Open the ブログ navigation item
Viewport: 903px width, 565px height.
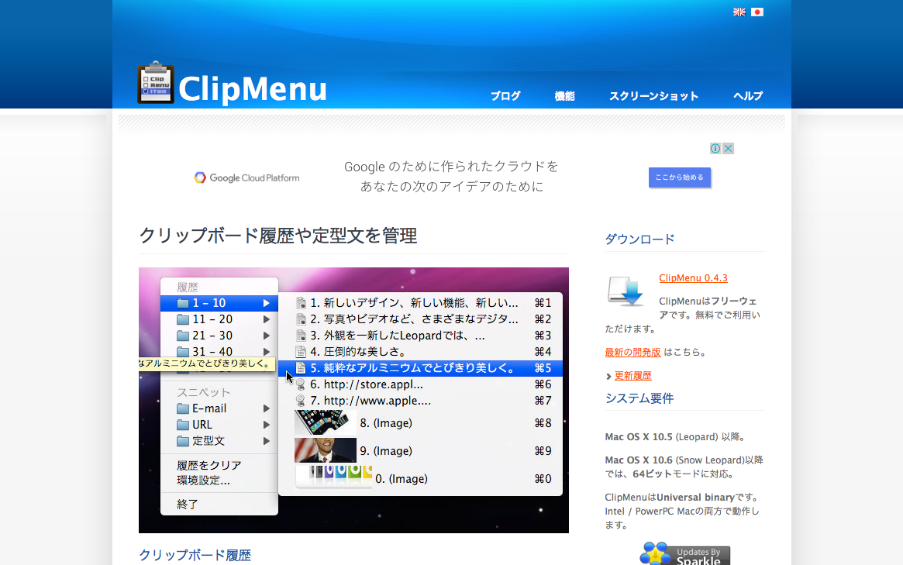pos(505,96)
